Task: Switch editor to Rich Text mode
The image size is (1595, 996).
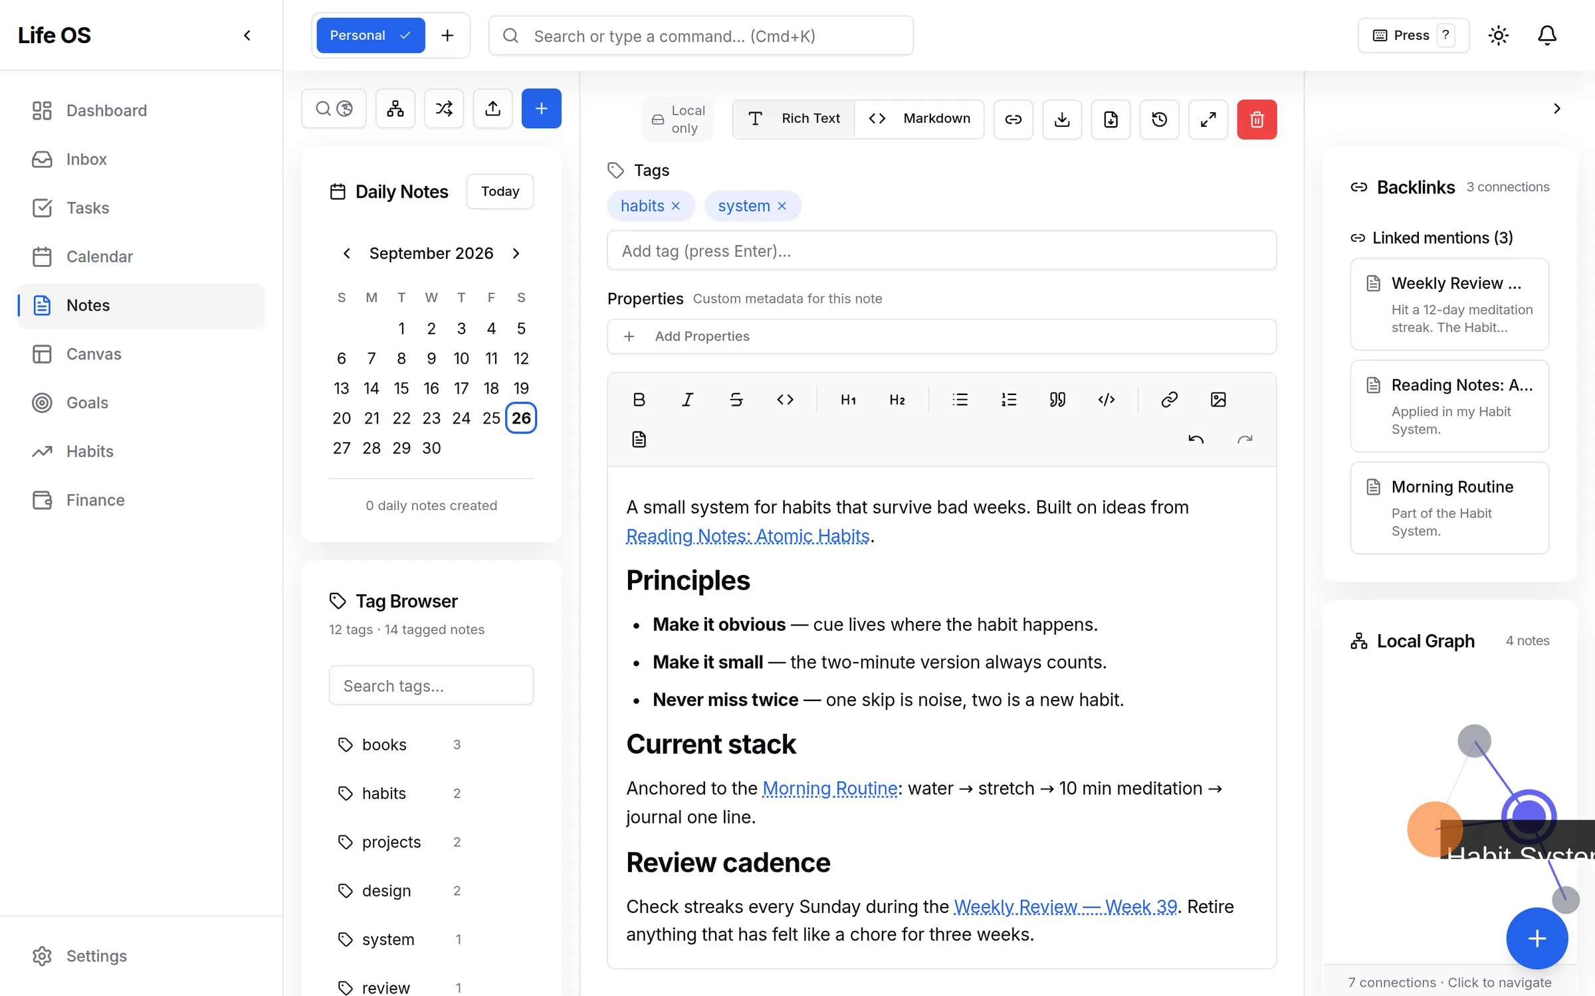Action: coord(794,118)
